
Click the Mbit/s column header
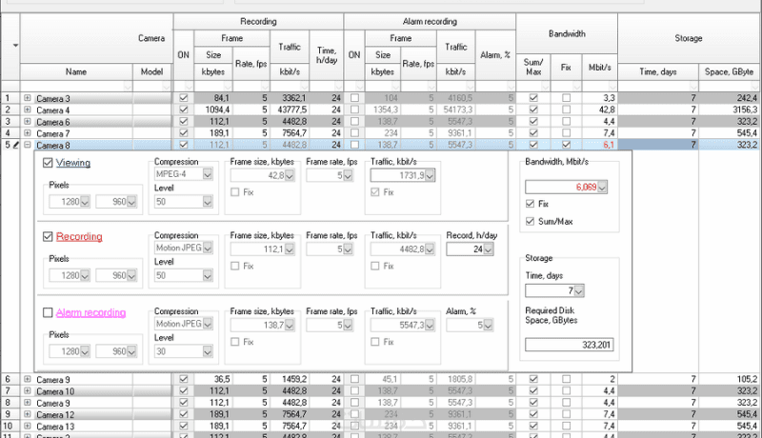pos(600,68)
